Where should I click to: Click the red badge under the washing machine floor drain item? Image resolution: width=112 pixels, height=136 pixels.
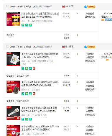click(34, 68)
